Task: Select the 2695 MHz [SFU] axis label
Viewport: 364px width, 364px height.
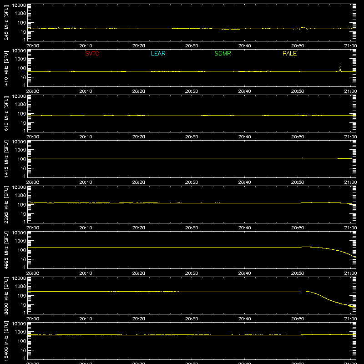Action: click(6, 204)
